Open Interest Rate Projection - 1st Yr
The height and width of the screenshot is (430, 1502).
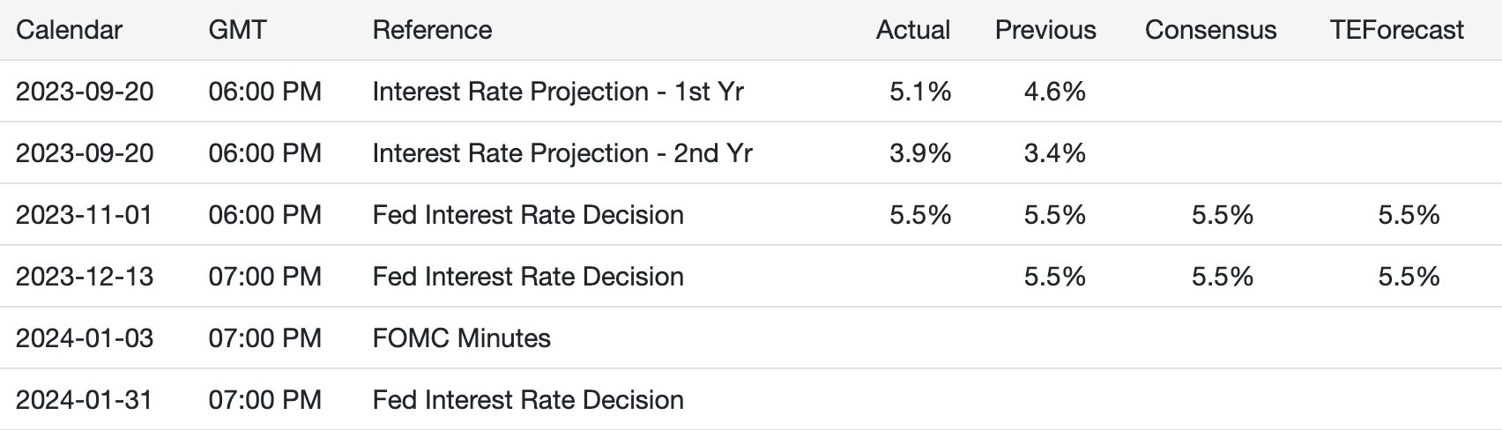(x=558, y=92)
